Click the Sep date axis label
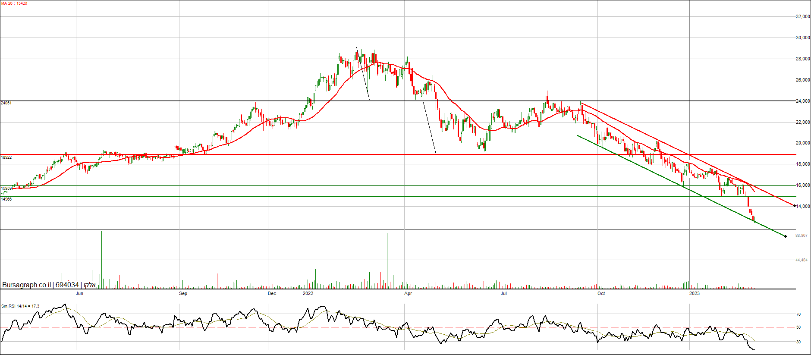811x355 pixels. point(183,293)
